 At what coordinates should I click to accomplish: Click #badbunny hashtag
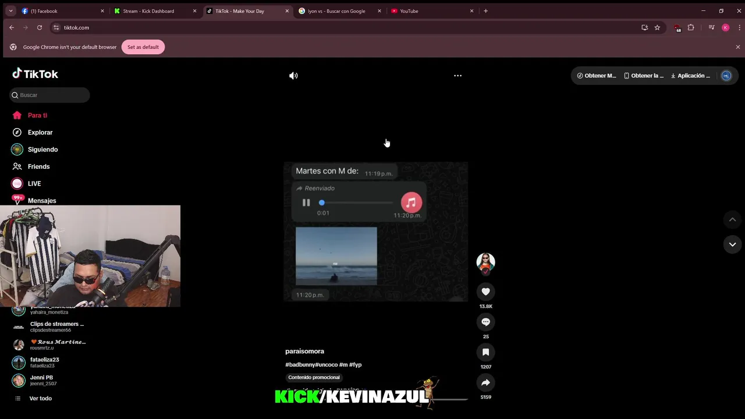300,365
